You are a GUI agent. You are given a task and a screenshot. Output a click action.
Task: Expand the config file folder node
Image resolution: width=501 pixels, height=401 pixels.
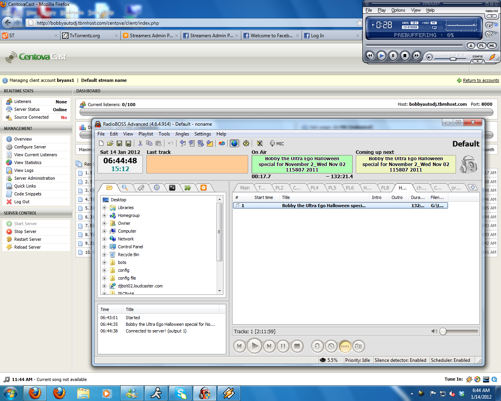click(105, 278)
